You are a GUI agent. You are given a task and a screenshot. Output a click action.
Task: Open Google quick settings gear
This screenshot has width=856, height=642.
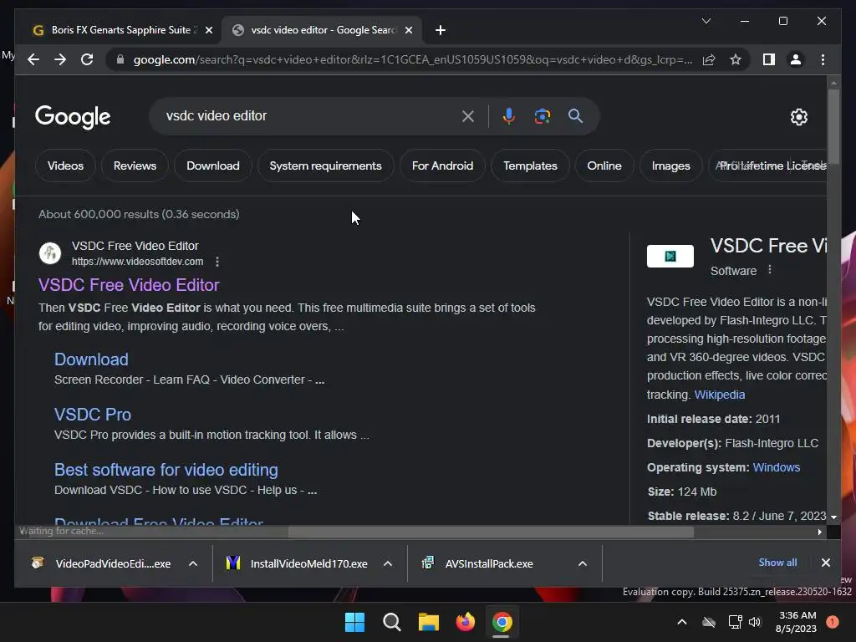[x=798, y=117]
